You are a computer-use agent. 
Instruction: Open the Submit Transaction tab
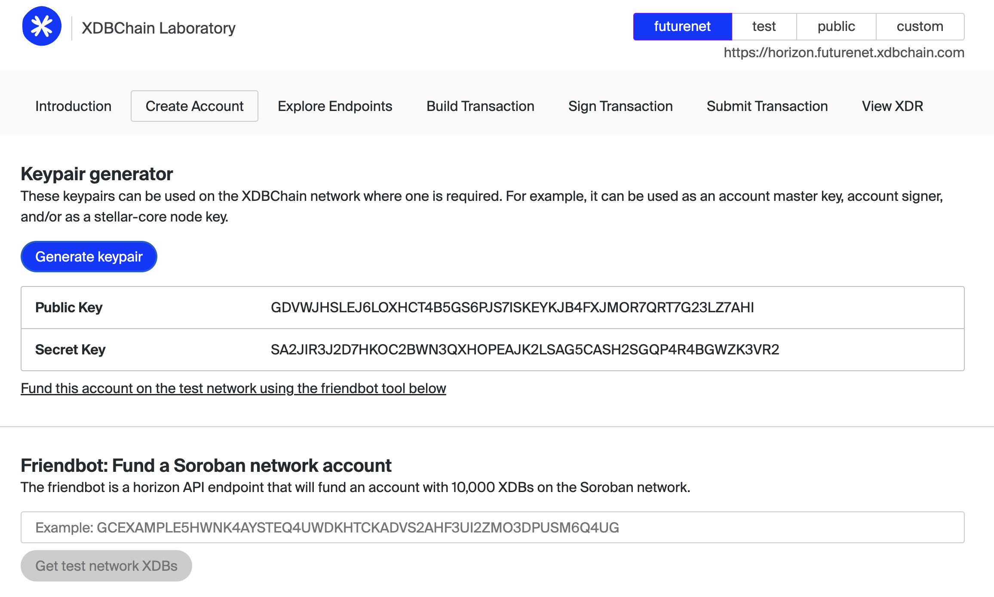[x=767, y=106]
